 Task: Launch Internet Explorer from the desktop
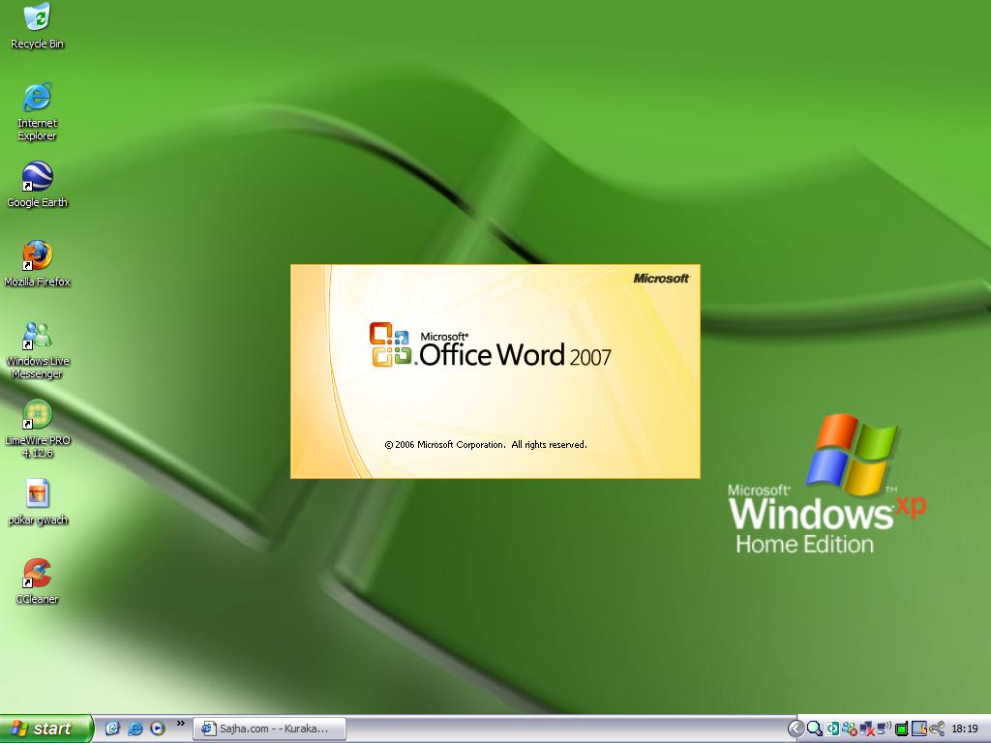point(37,97)
